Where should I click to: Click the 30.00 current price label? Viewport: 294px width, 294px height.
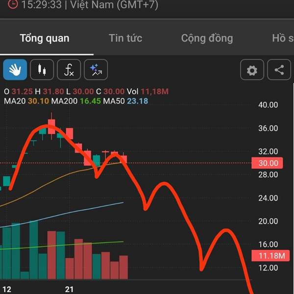pyautogui.click(x=267, y=163)
